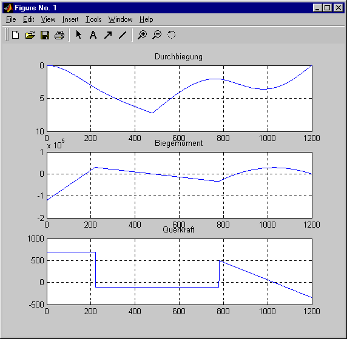Activate the Zoom Out magnifier tool
Viewport: 347px width, 339px height.
pos(157,35)
